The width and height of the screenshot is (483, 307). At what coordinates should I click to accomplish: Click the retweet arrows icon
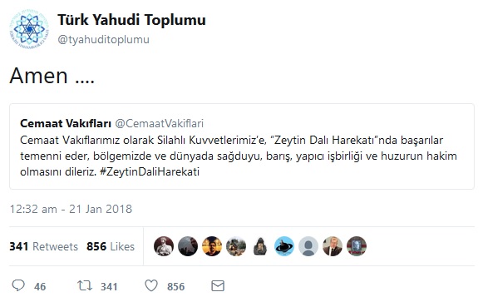(x=85, y=285)
